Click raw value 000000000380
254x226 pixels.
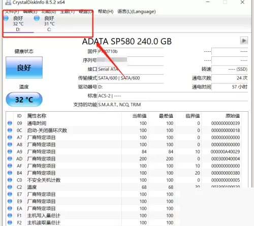click(226, 173)
